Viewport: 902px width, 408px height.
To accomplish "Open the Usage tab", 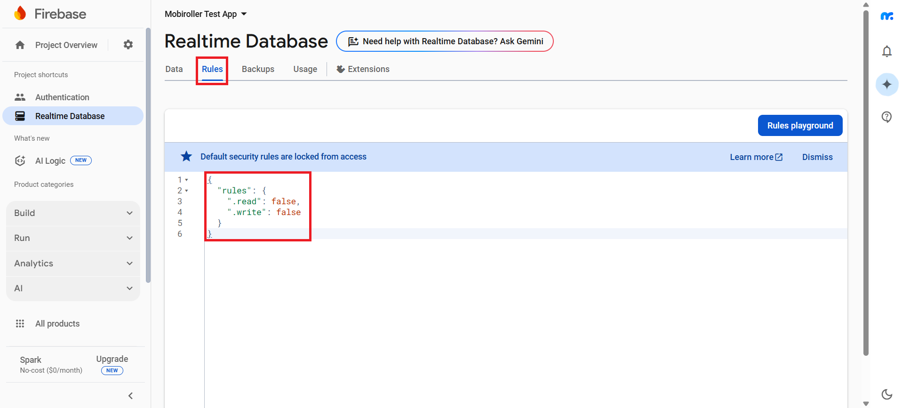I will [305, 69].
